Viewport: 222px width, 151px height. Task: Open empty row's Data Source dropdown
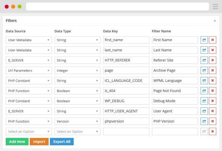coord(29,132)
